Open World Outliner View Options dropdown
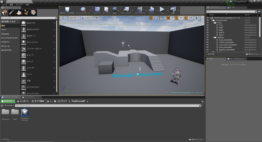Viewport: 262px width, 142px height. point(253,54)
